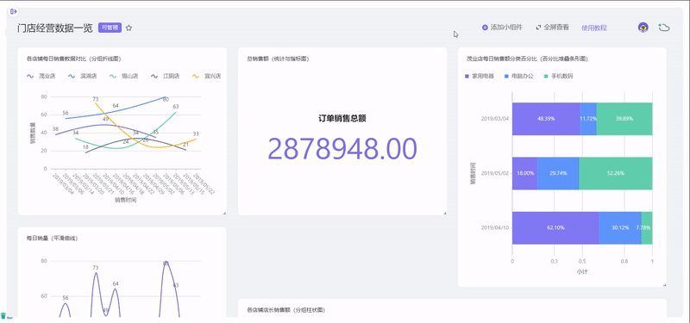Click the 7.78% green bar segment
The width and height of the screenshot is (690, 323).
pos(647,227)
